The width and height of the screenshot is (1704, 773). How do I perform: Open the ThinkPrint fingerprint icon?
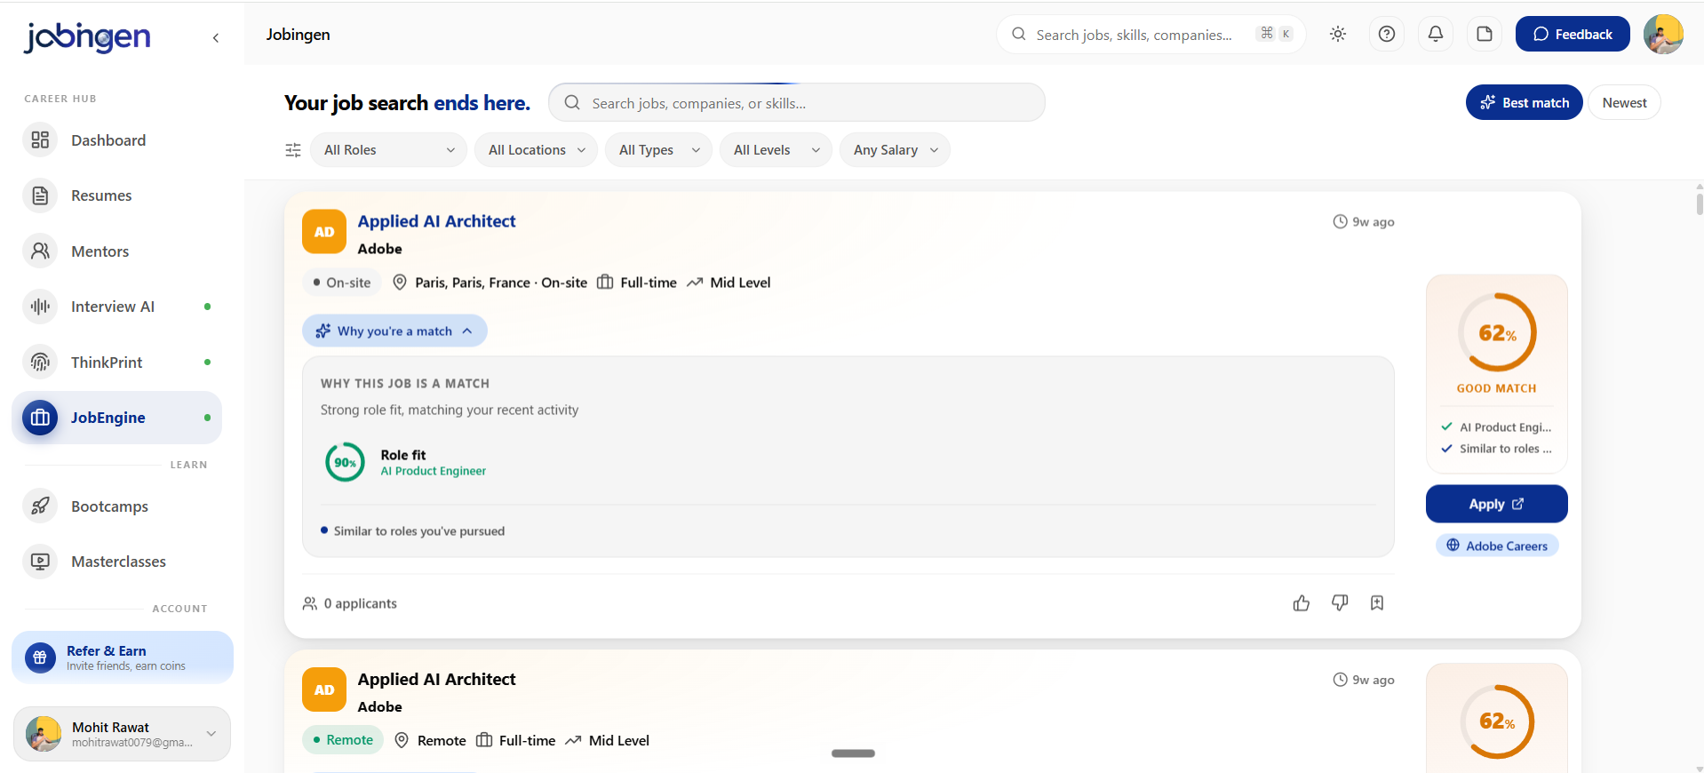(40, 363)
